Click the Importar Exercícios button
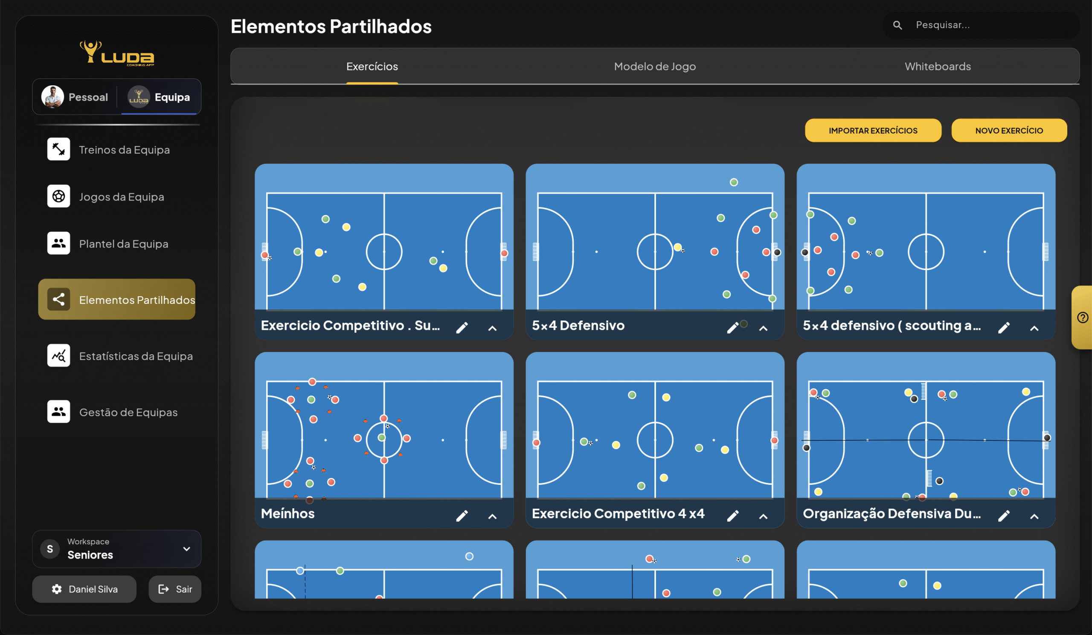The image size is (1092, 635). (873, 131)
